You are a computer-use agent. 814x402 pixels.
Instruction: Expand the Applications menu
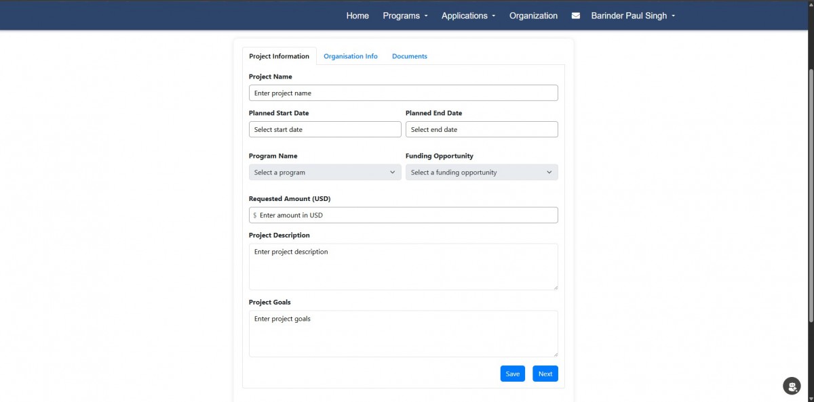468,16
